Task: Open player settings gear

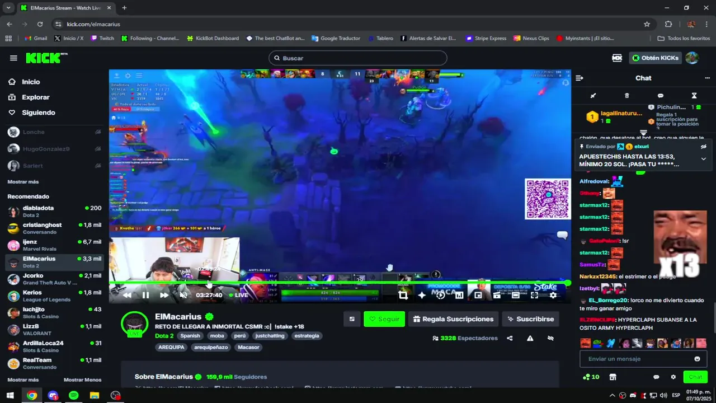Action: coord(553,295)
